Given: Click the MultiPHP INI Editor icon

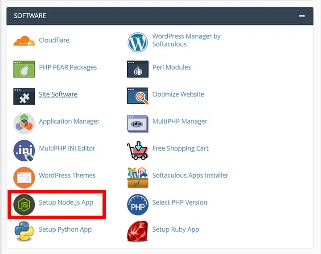Looking at the screenshot, I should click(24, 151).
